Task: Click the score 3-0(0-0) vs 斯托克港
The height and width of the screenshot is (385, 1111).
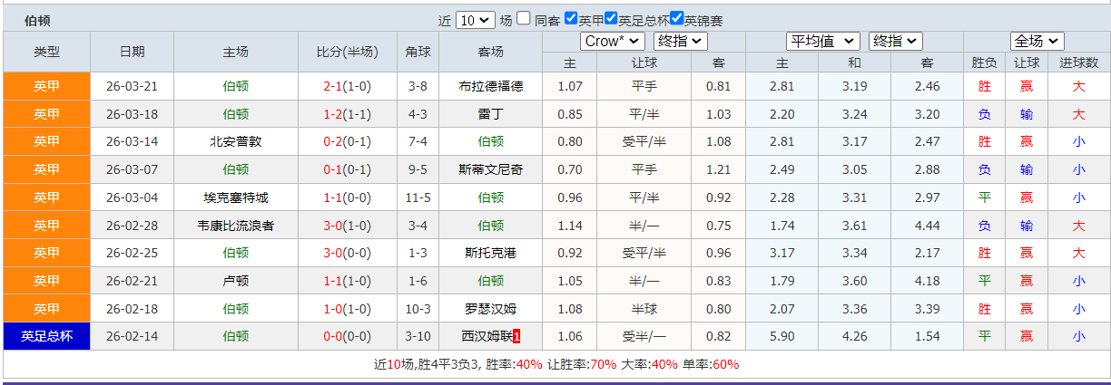Action: pos(349,253)
